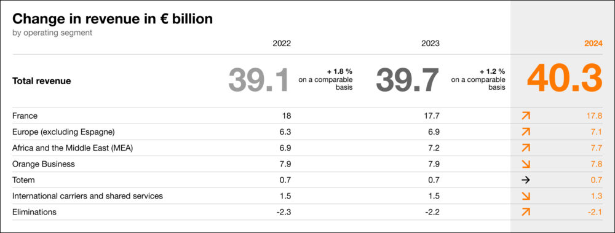Click the 39.1 total revenue figure for 2022
This screenshot has width=615, height=233.
coord(260,81)
